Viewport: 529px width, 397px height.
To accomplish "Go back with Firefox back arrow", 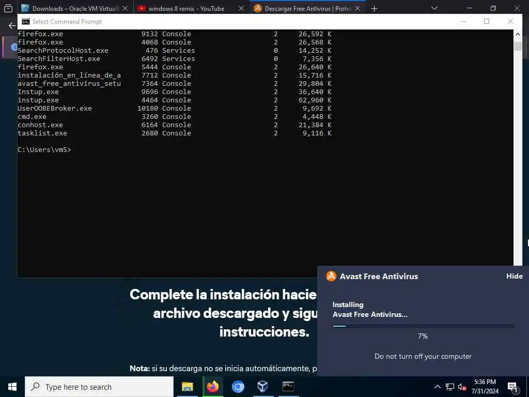I will pos(12,25).
